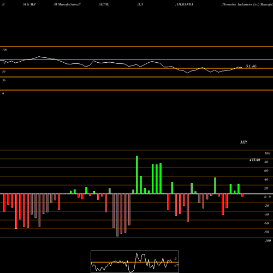Viewport: 273px width, 273px height.
Task: Click the MR axis label -20
Action: point(266,206)
